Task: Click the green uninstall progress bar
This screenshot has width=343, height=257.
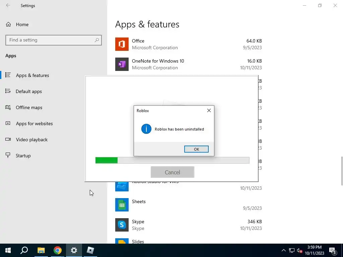Action: click(x=173, y=160)
